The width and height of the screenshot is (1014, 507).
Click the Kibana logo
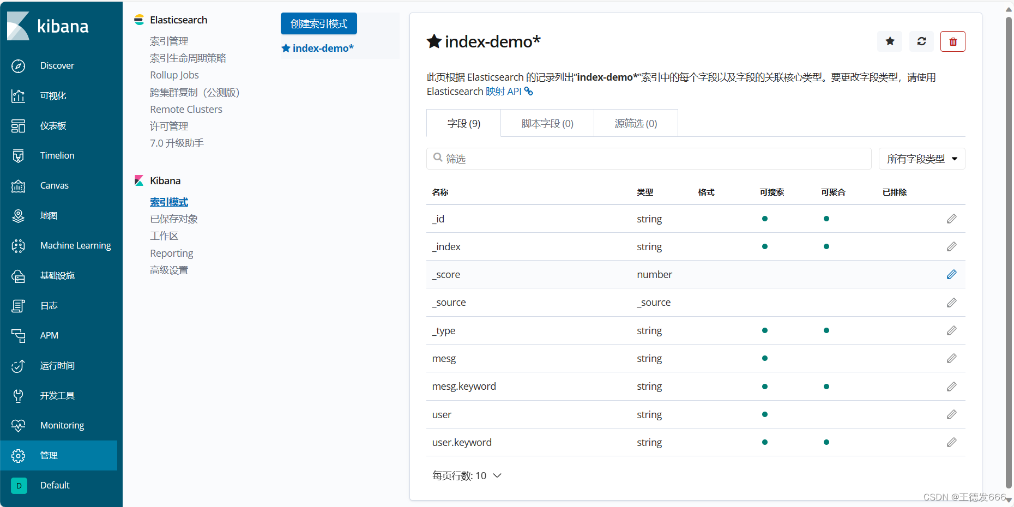(x=48, y=26)
